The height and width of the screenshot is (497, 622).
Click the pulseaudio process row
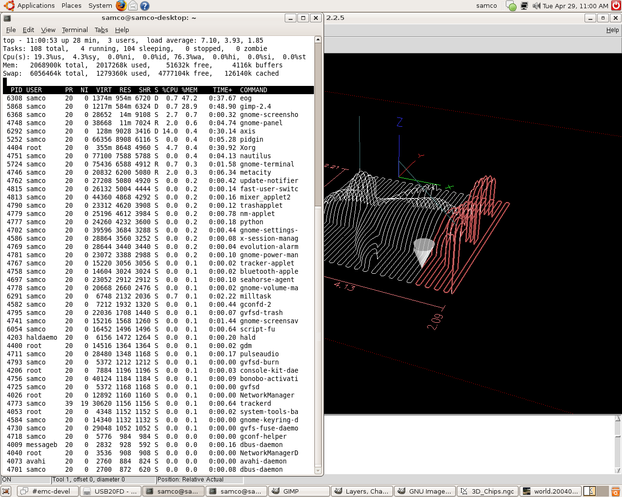158,354
